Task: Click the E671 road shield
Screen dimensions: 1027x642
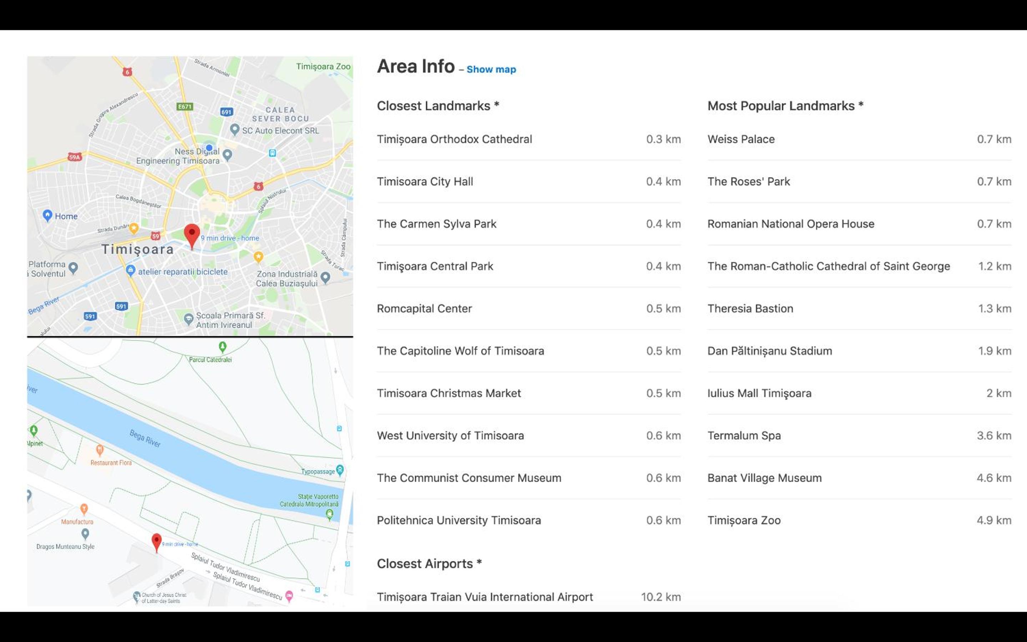Action: pyautogui.click(x=185, y=107)
